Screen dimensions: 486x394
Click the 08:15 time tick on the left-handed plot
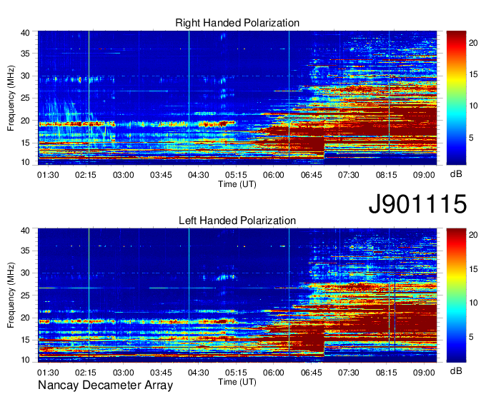(386, 373)
